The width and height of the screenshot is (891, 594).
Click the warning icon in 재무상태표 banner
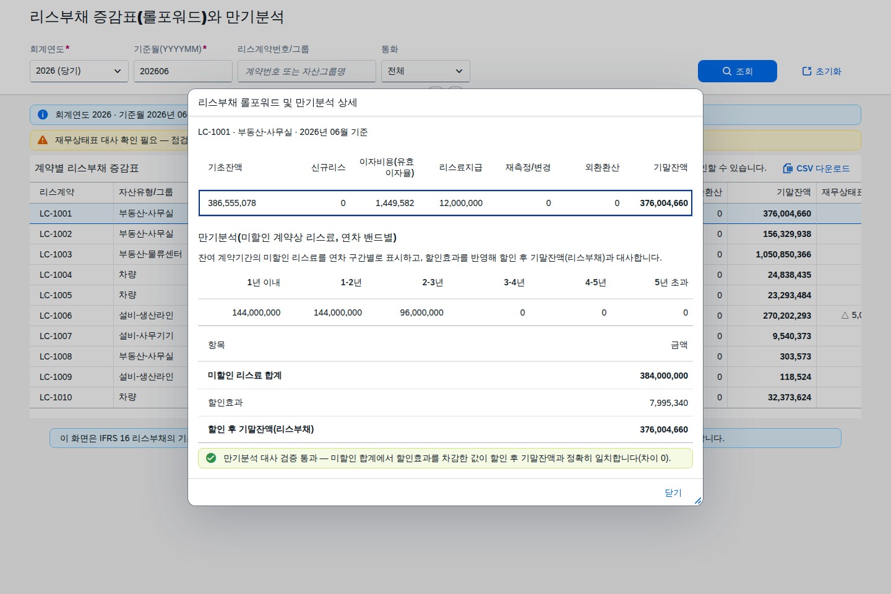coord(43,140)
